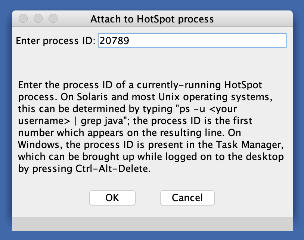The width and height of the screenshot is (304, 240).
Task: Zoom the dialog with the third window button
Action: [53, 18]
